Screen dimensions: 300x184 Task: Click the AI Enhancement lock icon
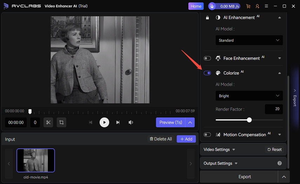[x=207, y=18]
